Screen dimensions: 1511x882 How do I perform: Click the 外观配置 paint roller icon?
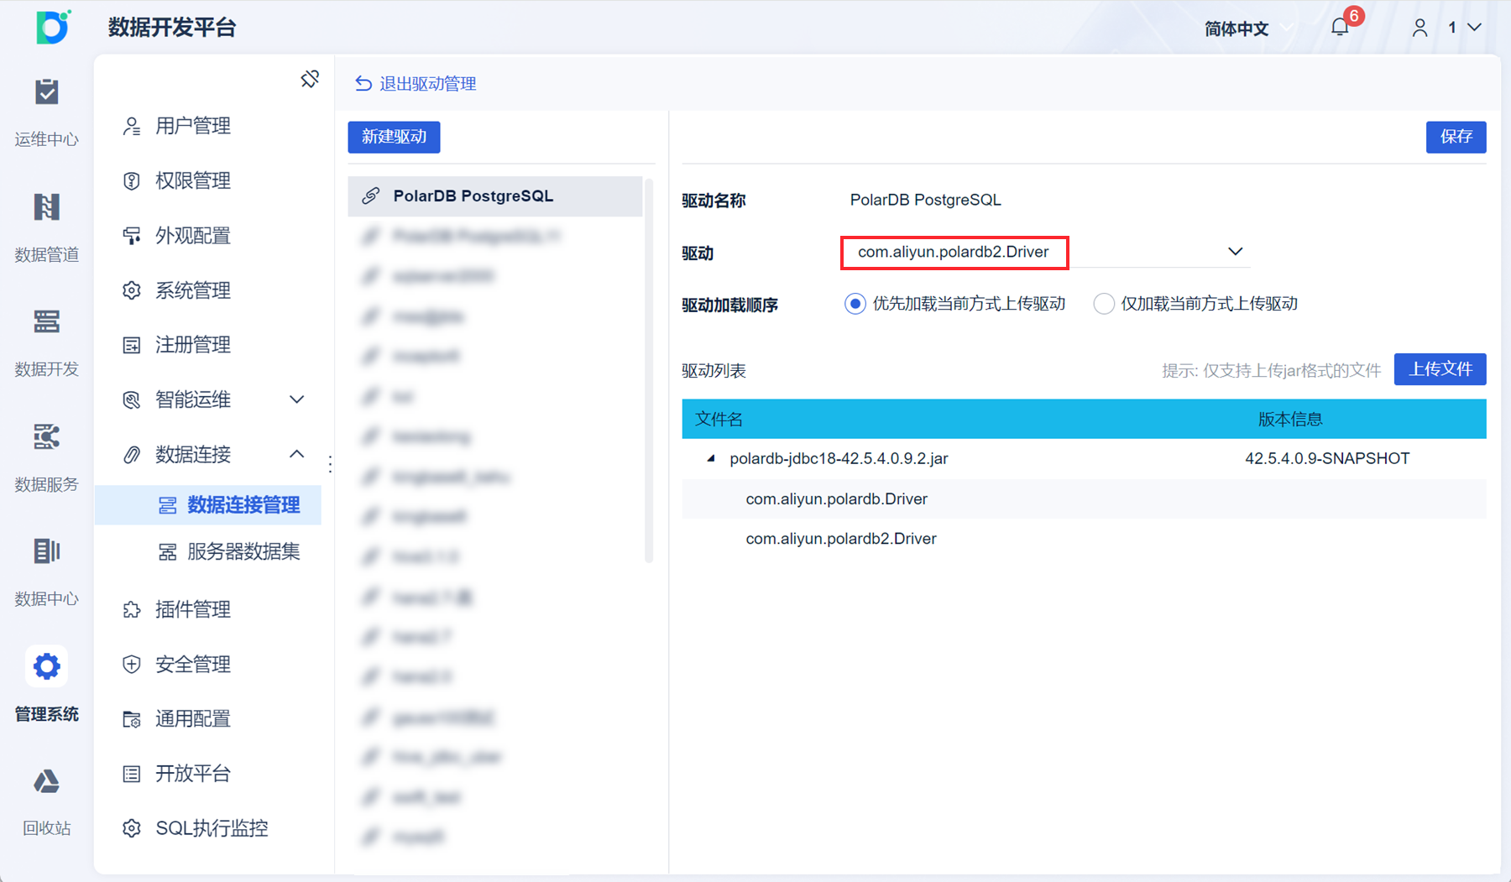pos(132,236)
